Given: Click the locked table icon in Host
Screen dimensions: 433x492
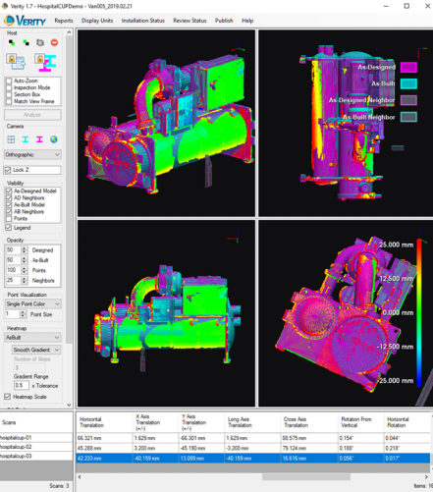Looking at the screenshot, I should [16, 62].
